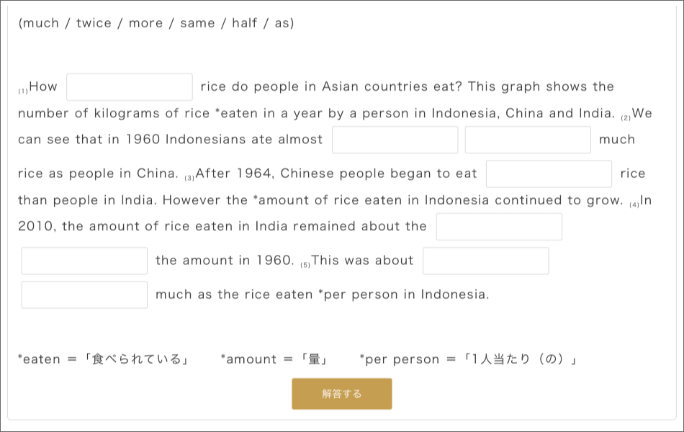684x432 pixels.
Task: Select the blank just before "much rice as"
Action: [x=528, y=140]
